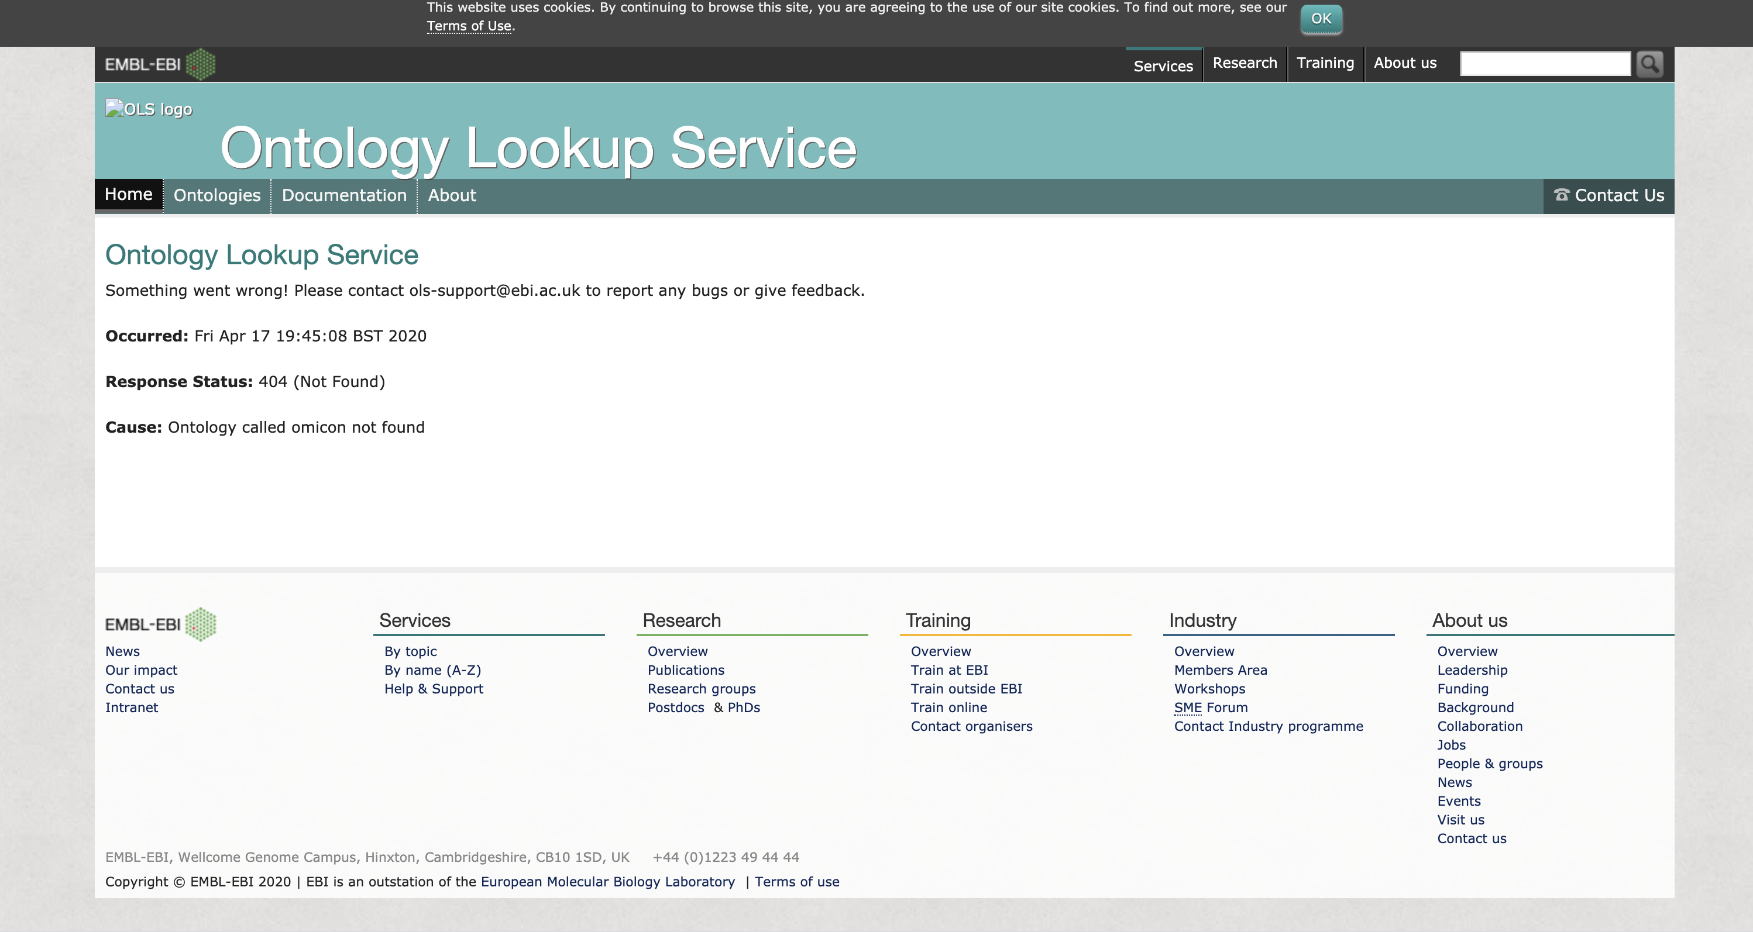Switch to the Documentation tab
Image resolution: width=1753 pixels, height=932 pixels.
(344, 196)
